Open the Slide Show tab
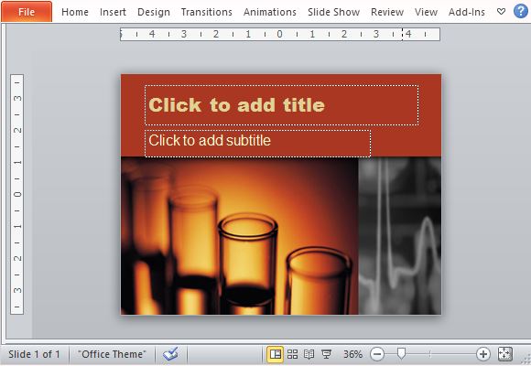The height and width of the screenshot is (366, 531). click(333, 12)
